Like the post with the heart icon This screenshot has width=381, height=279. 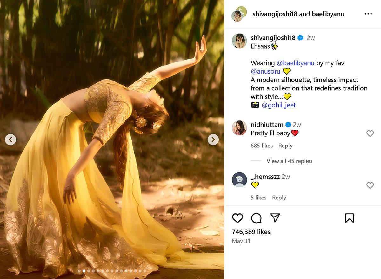(x=237, y=218)
